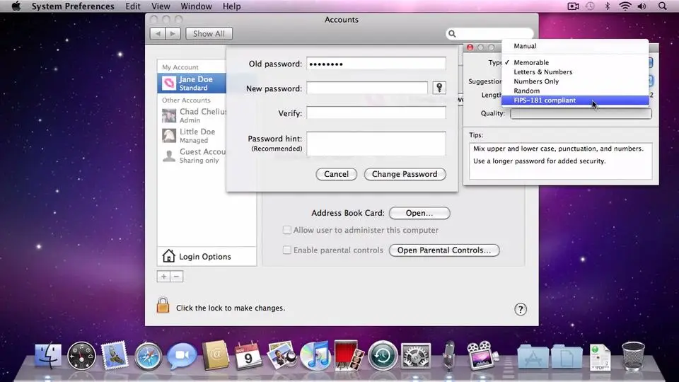
Task: Select Chad Chelius admin account
Action: (x=192, y=115)
